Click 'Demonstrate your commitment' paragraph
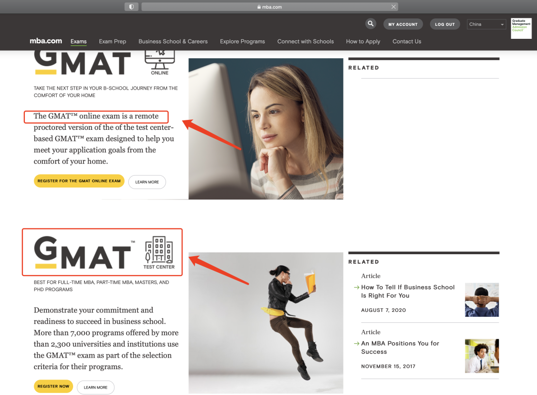 coord(106,338)
